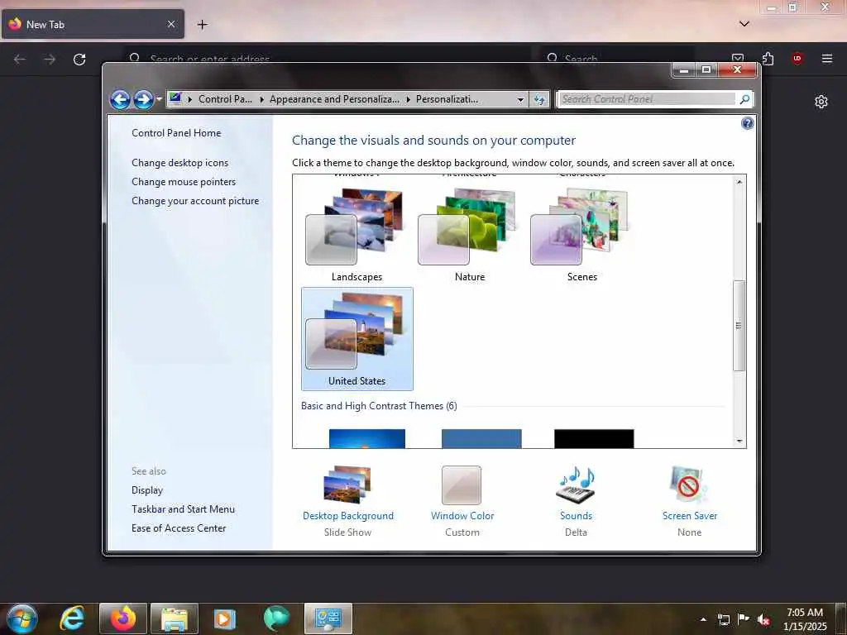Select the Control Pa... breadcrumb segment

225,99
